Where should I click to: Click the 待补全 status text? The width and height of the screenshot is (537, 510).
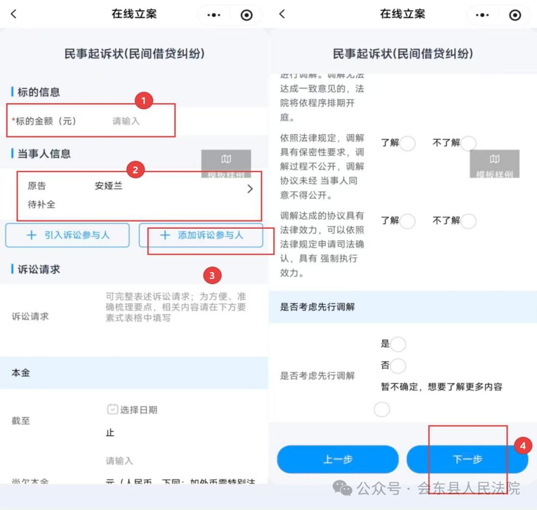pyautogui.click(x=41, y=205)
